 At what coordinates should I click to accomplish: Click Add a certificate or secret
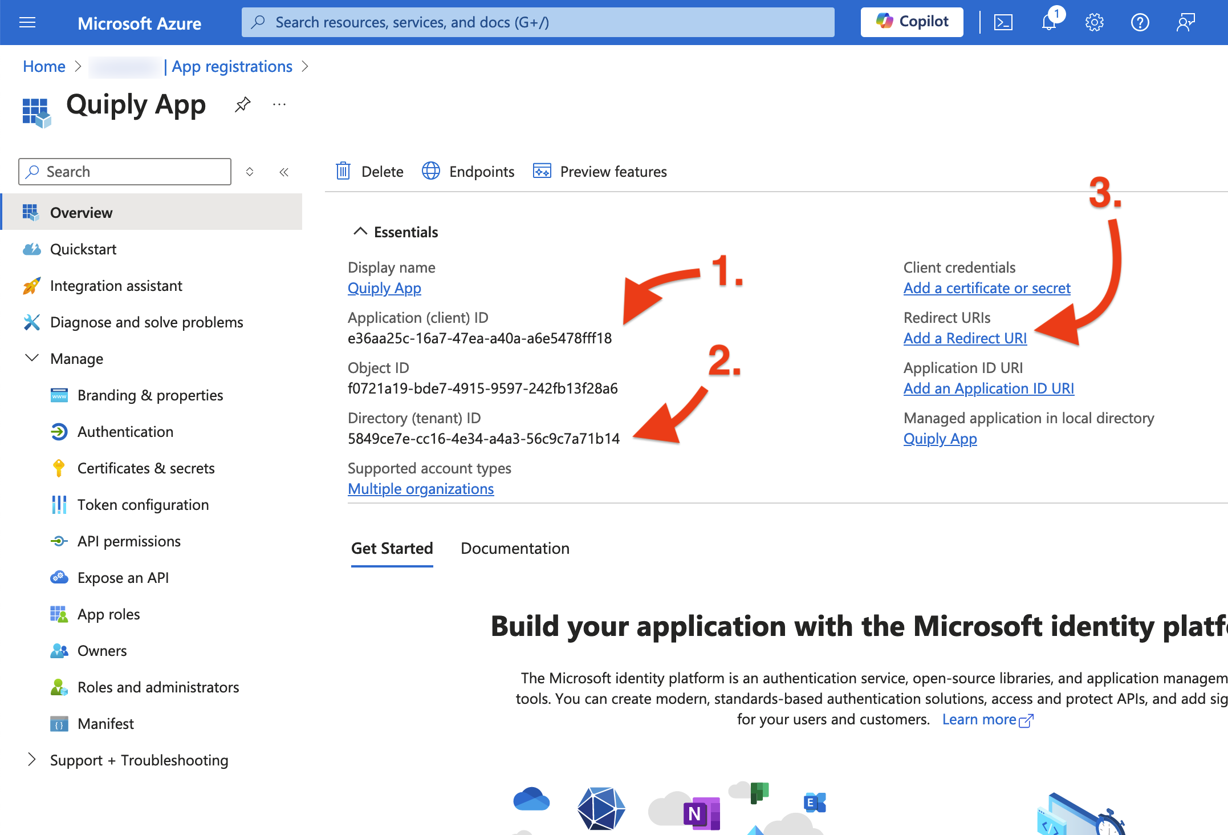[987, 288]
